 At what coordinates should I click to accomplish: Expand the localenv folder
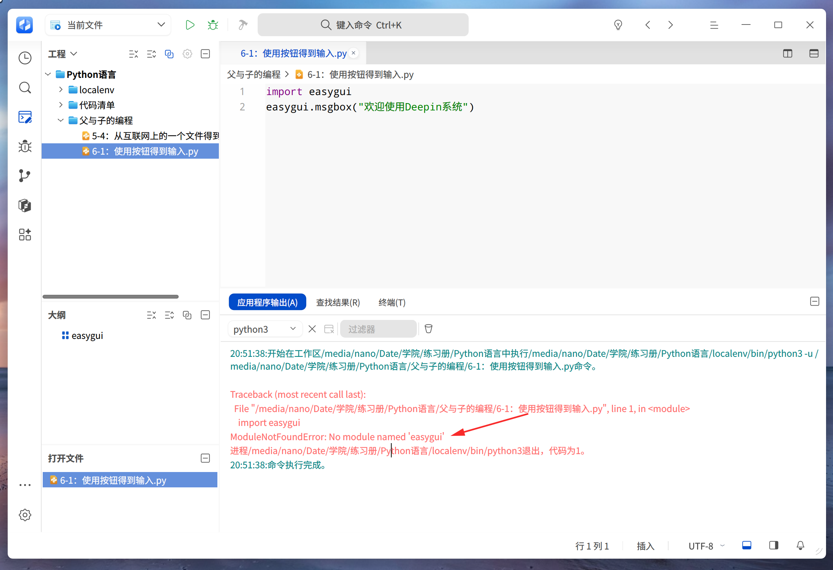pos(61,90)
